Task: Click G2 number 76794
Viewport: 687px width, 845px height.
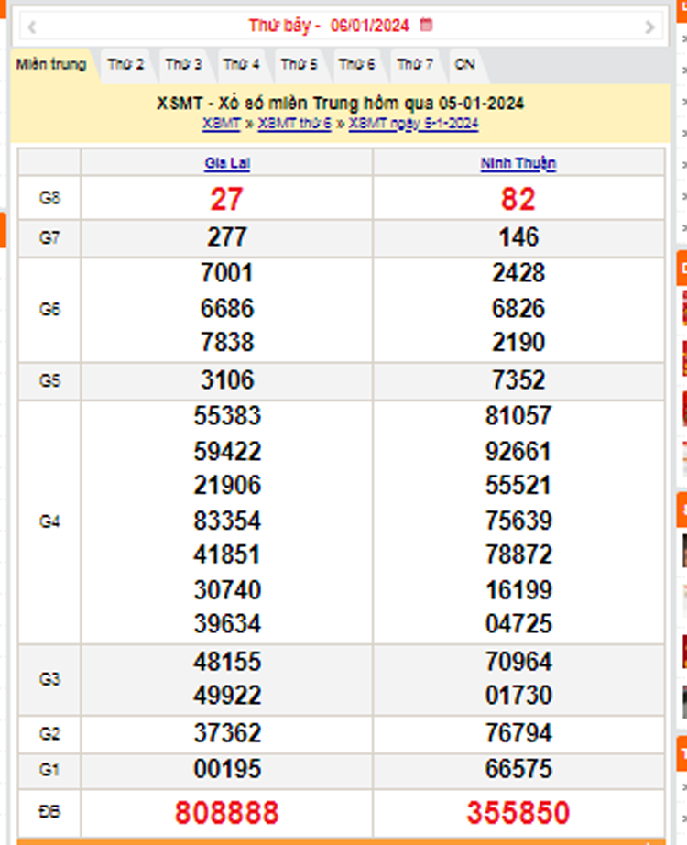Action: coord(518,733)
